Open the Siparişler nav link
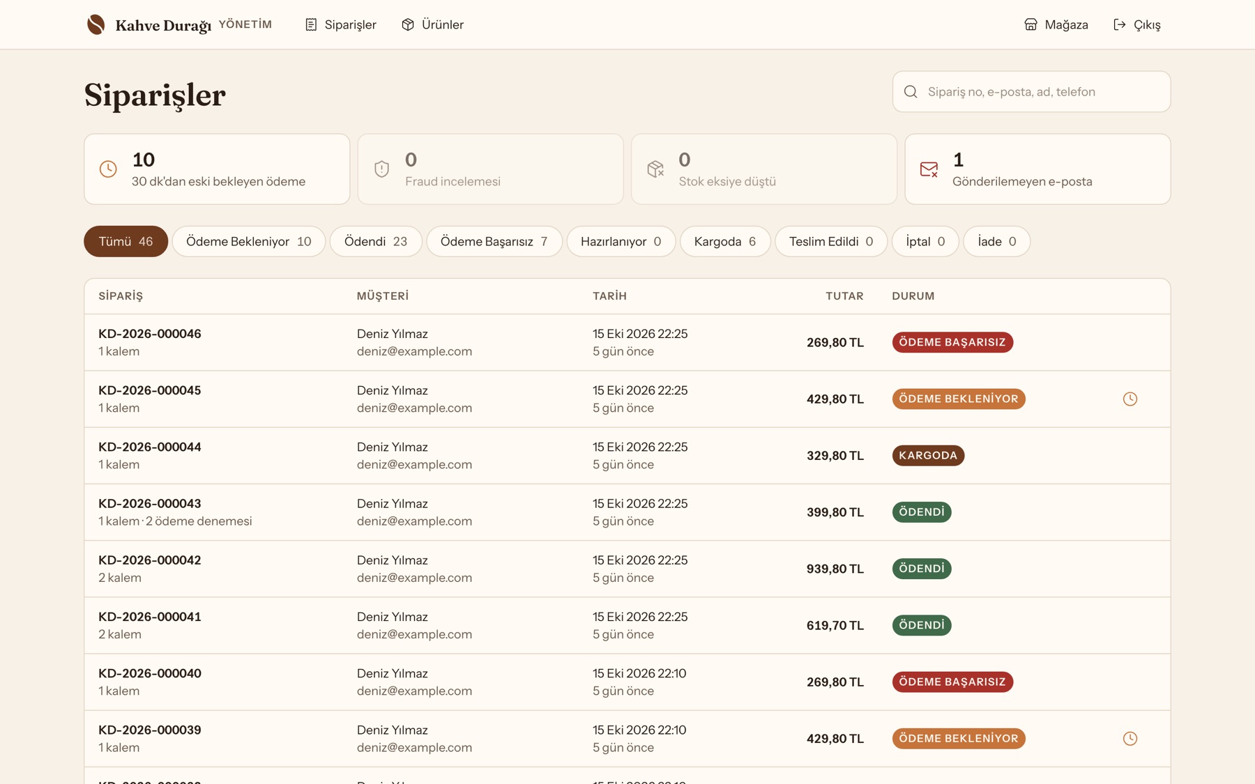Screen dimensions: 1255x784 [x=341, y=24]
